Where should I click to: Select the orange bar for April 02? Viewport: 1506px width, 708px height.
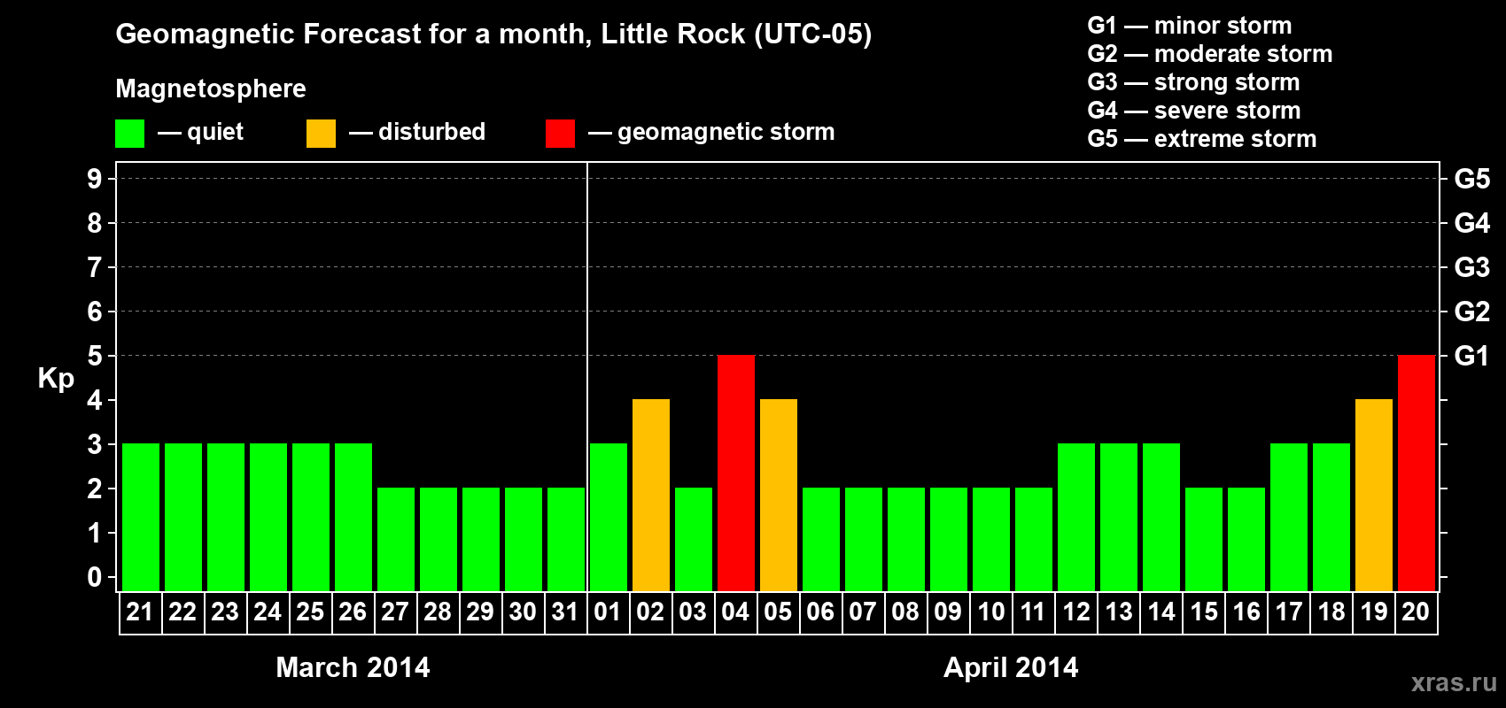point(651,495)
